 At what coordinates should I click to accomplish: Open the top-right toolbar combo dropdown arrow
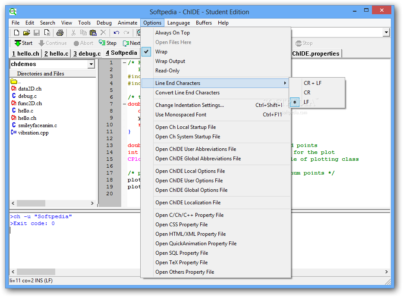(x=386, y=32)
